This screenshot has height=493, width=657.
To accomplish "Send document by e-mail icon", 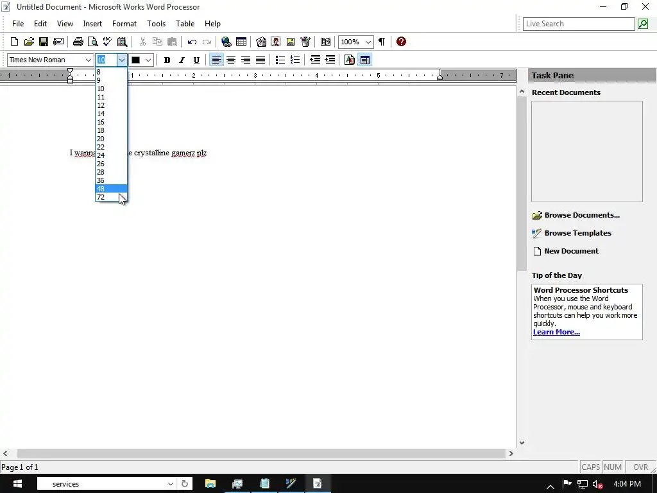I will pos(58,42).
